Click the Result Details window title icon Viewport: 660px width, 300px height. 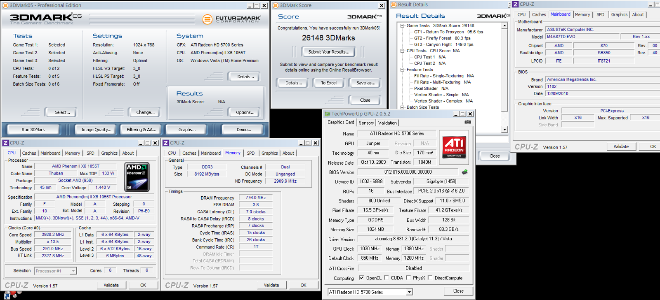pyautogui.click(x=394, y=5)
